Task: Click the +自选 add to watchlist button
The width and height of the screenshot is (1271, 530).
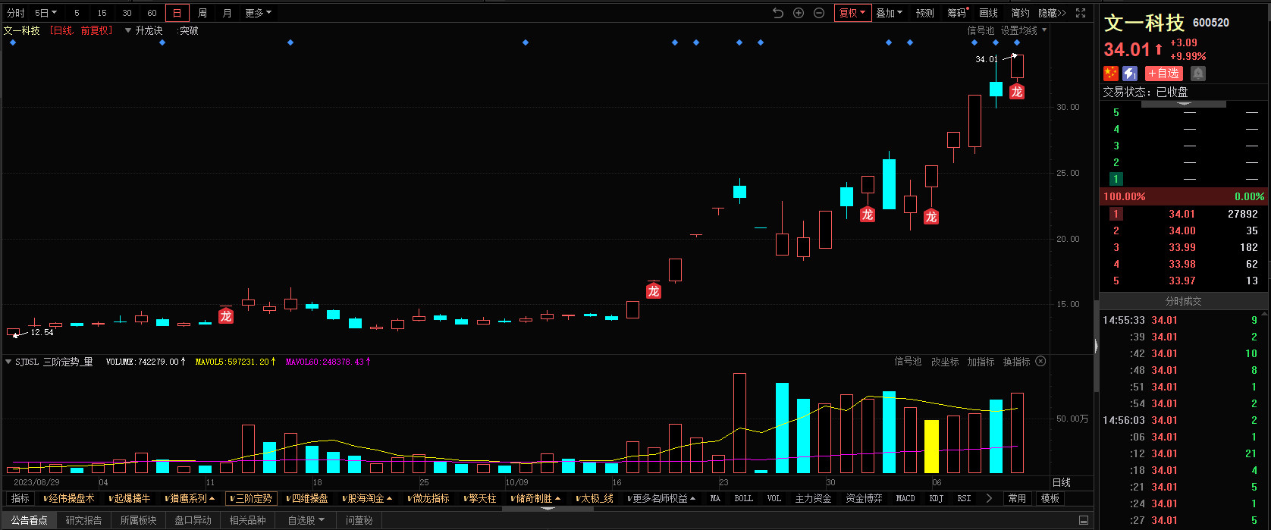Action: (1164, 74)
